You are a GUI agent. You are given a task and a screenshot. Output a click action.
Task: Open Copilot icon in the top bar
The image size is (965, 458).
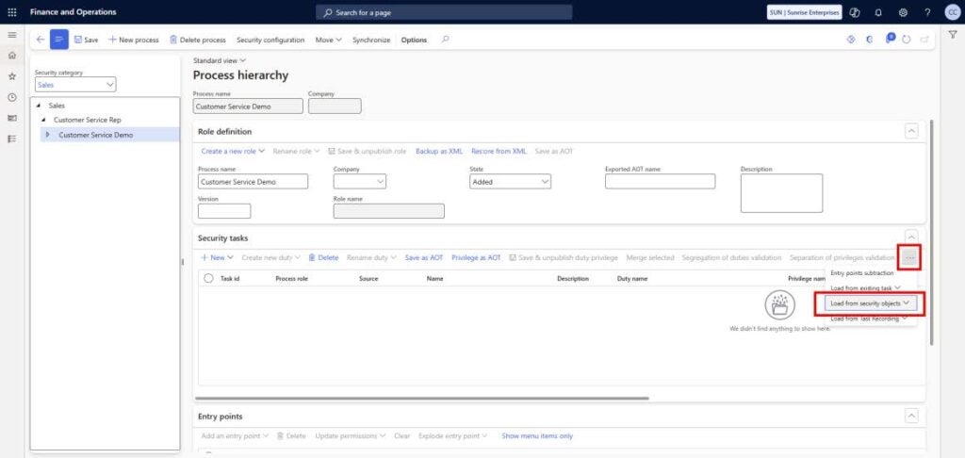coord(854,12)
